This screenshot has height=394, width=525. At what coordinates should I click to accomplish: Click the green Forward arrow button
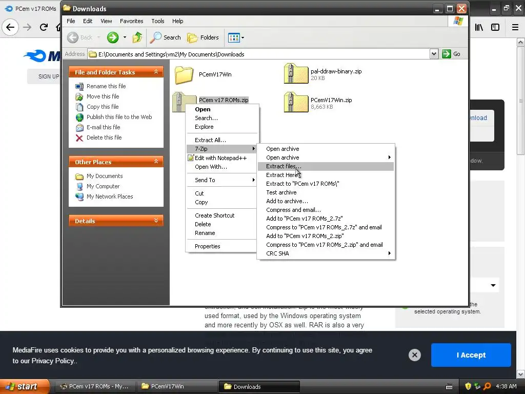(x=113, y=37)
